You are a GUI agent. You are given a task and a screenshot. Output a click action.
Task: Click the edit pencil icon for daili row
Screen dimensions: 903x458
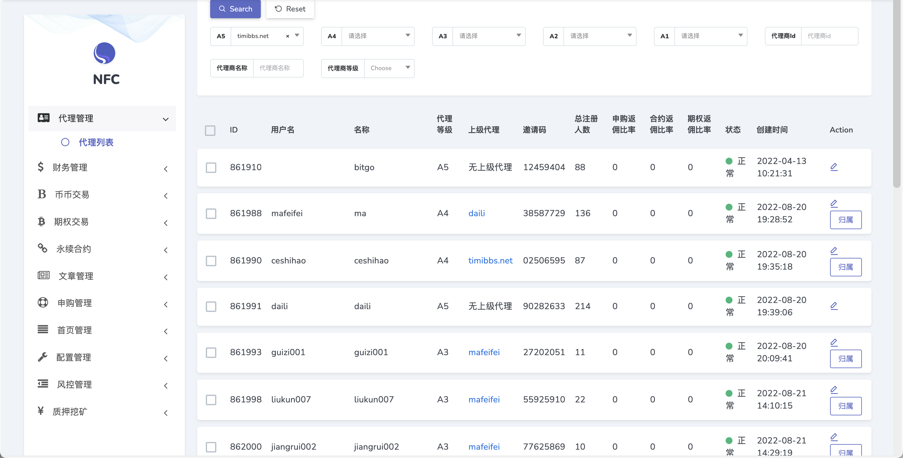pyautogui.click(x=834, y=306)
